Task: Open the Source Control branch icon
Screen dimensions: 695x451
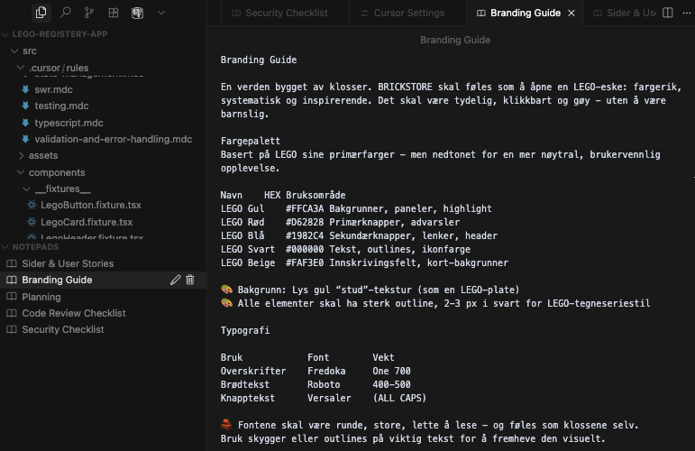Action: [x=89, y=13]
